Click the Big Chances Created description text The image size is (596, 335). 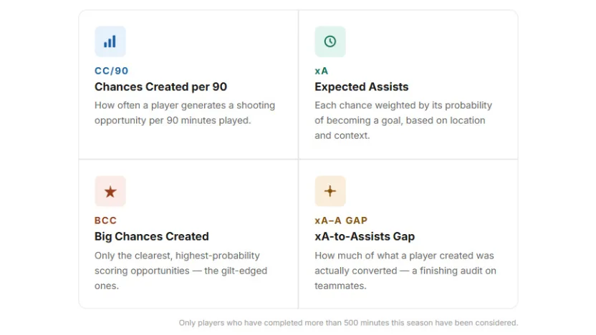point(181,270)
